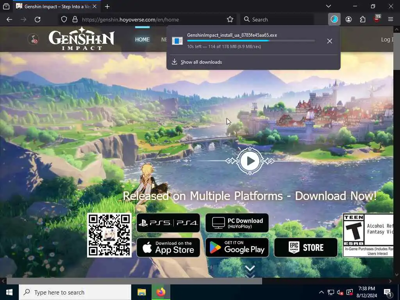Screen dimensions: 400x300
Task: Open the notification center icon
Action: (387, 293)
